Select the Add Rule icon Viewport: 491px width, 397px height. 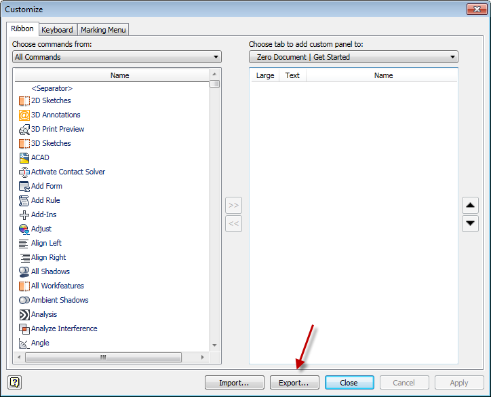pos(24,201)
